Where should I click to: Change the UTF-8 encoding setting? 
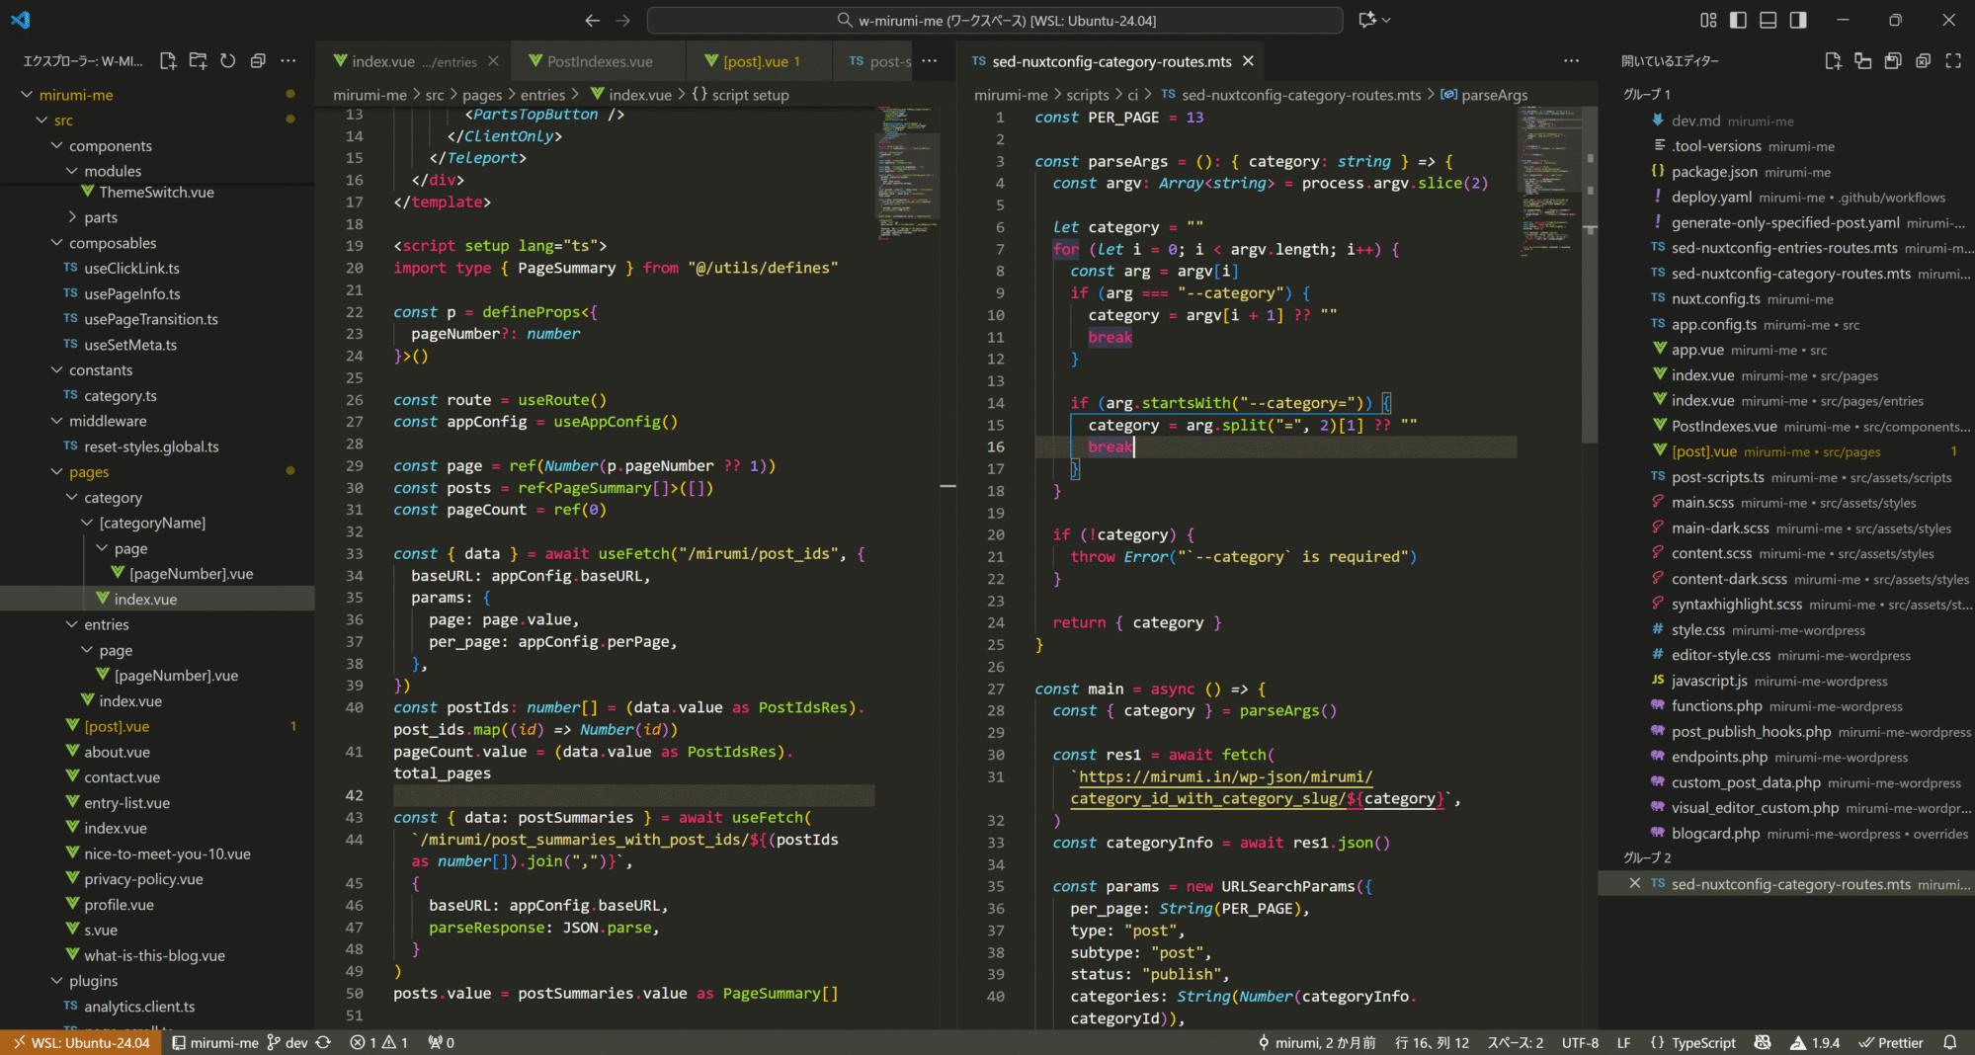click(x=1579, y=1042)
